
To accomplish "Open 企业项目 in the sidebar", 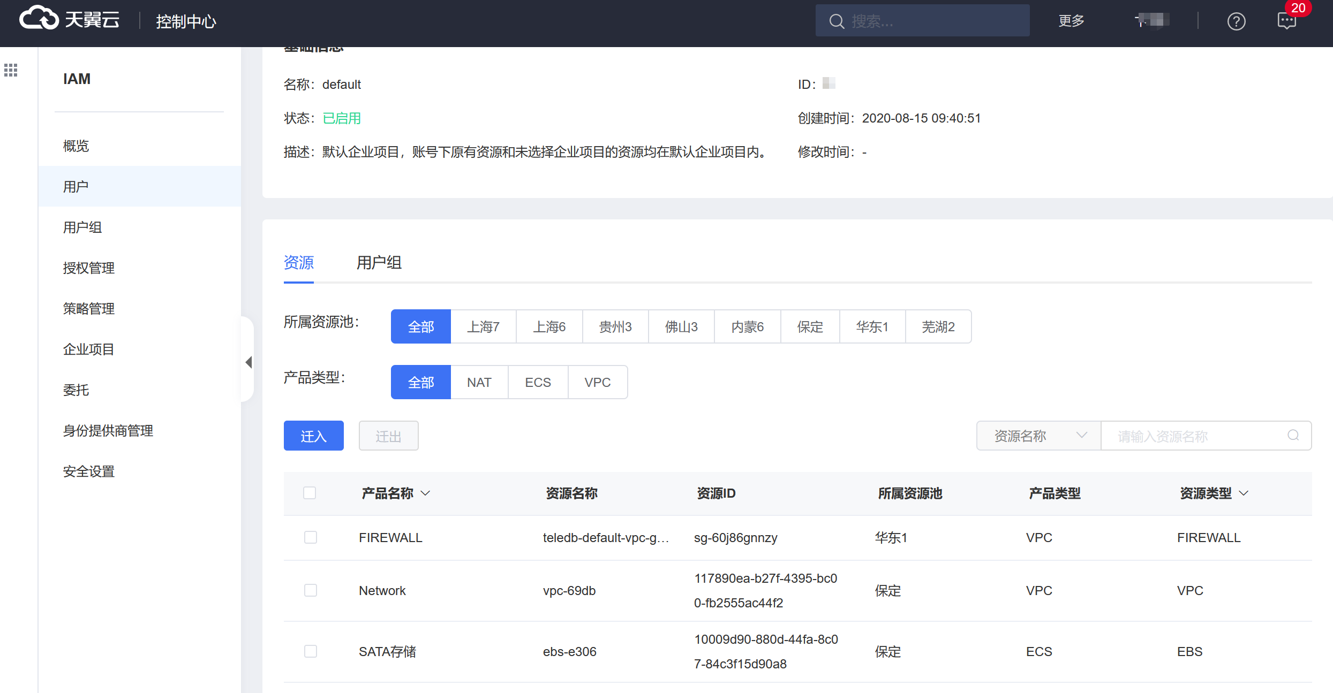I will (x=89, y=349).
